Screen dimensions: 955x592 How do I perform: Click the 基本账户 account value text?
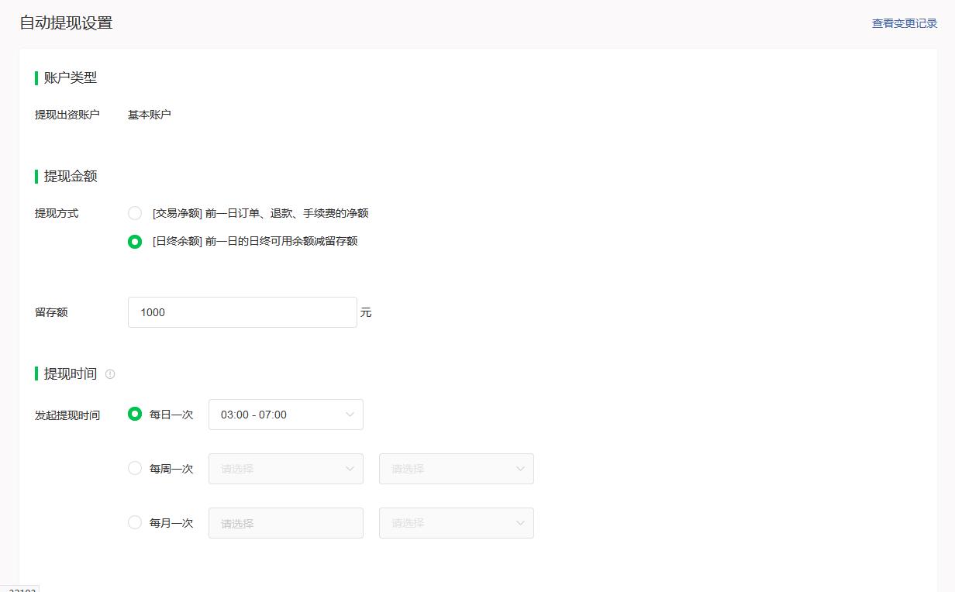(x=150, y=115)
